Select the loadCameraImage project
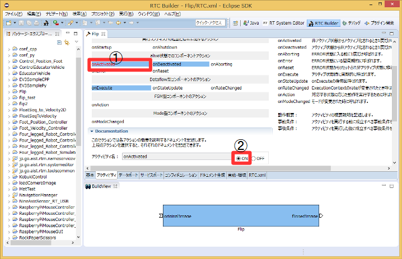 coord(38,183)
